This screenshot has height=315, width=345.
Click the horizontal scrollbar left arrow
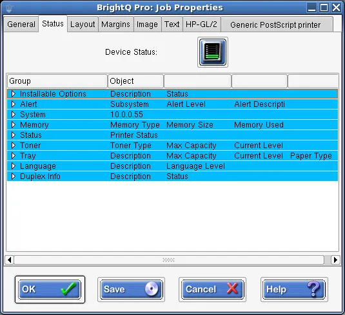tap(10, 260)
